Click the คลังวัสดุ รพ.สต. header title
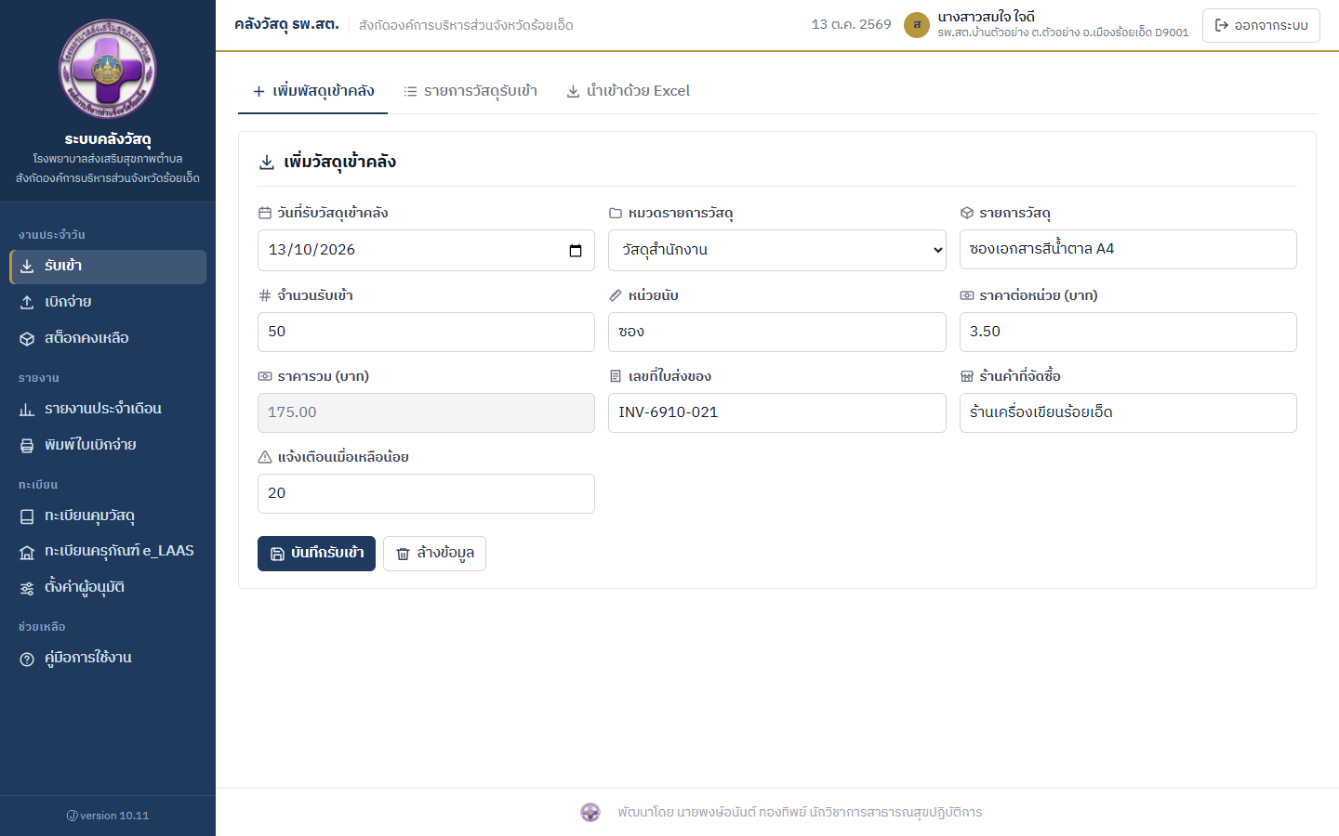The width and height of the screenshot is (1339, 836). (286, 24)
